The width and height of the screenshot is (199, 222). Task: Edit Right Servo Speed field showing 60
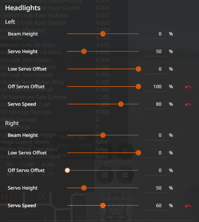(x=156, y=205)
